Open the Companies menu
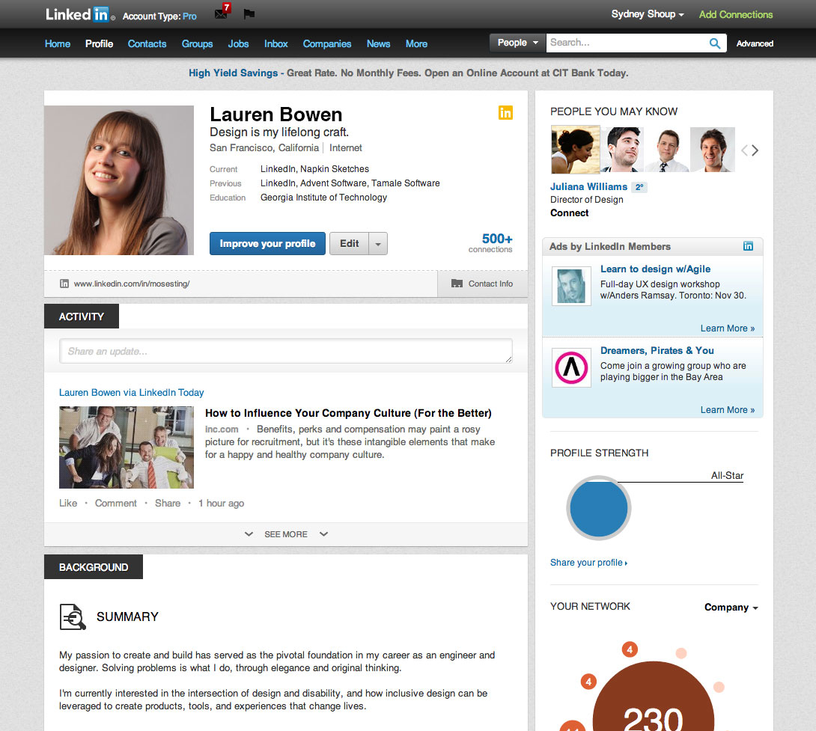 [327, 43]
